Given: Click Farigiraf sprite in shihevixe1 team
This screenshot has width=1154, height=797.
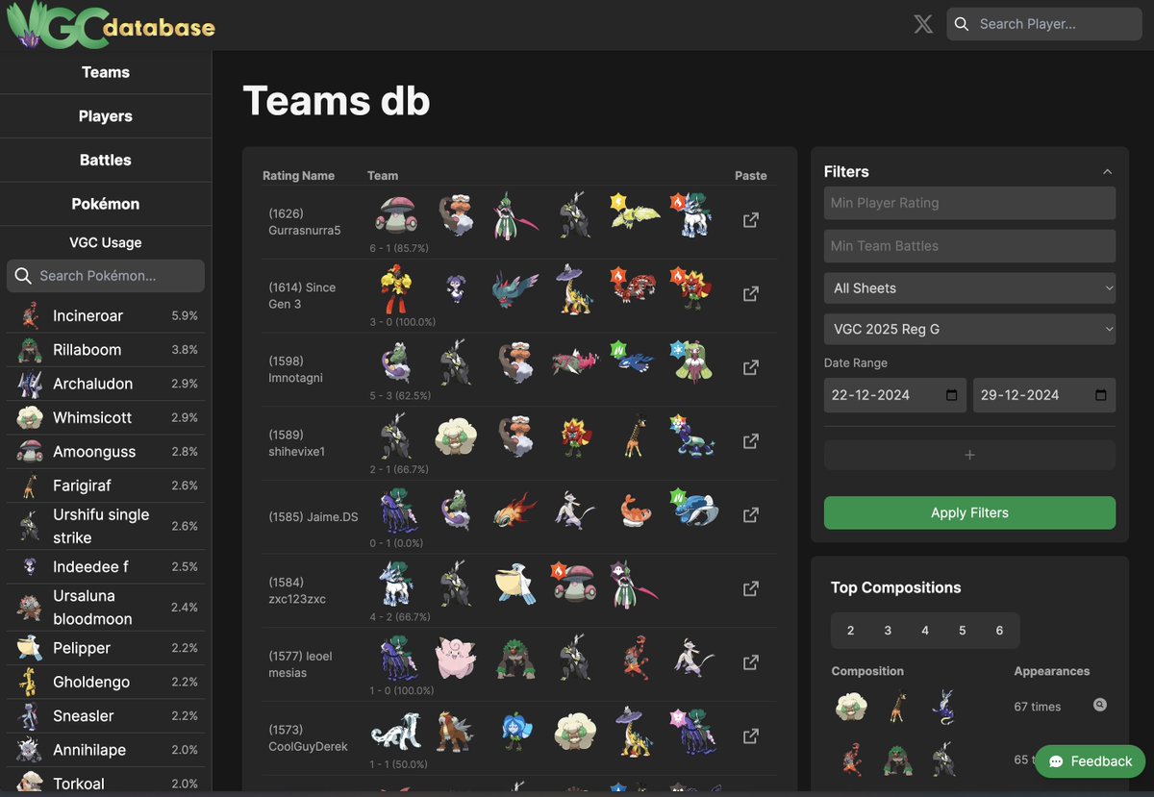Looking at the screenshot, I should 633,436.
